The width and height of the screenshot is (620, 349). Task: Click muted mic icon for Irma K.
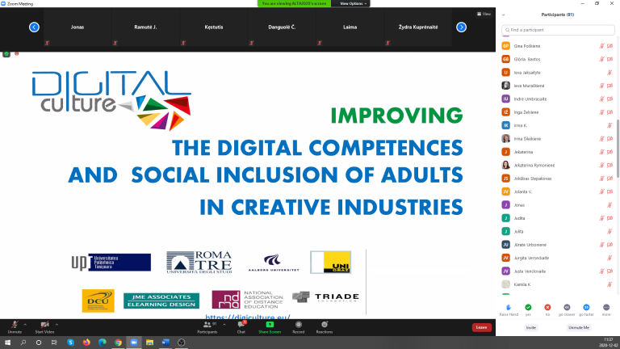coord(610,125)
